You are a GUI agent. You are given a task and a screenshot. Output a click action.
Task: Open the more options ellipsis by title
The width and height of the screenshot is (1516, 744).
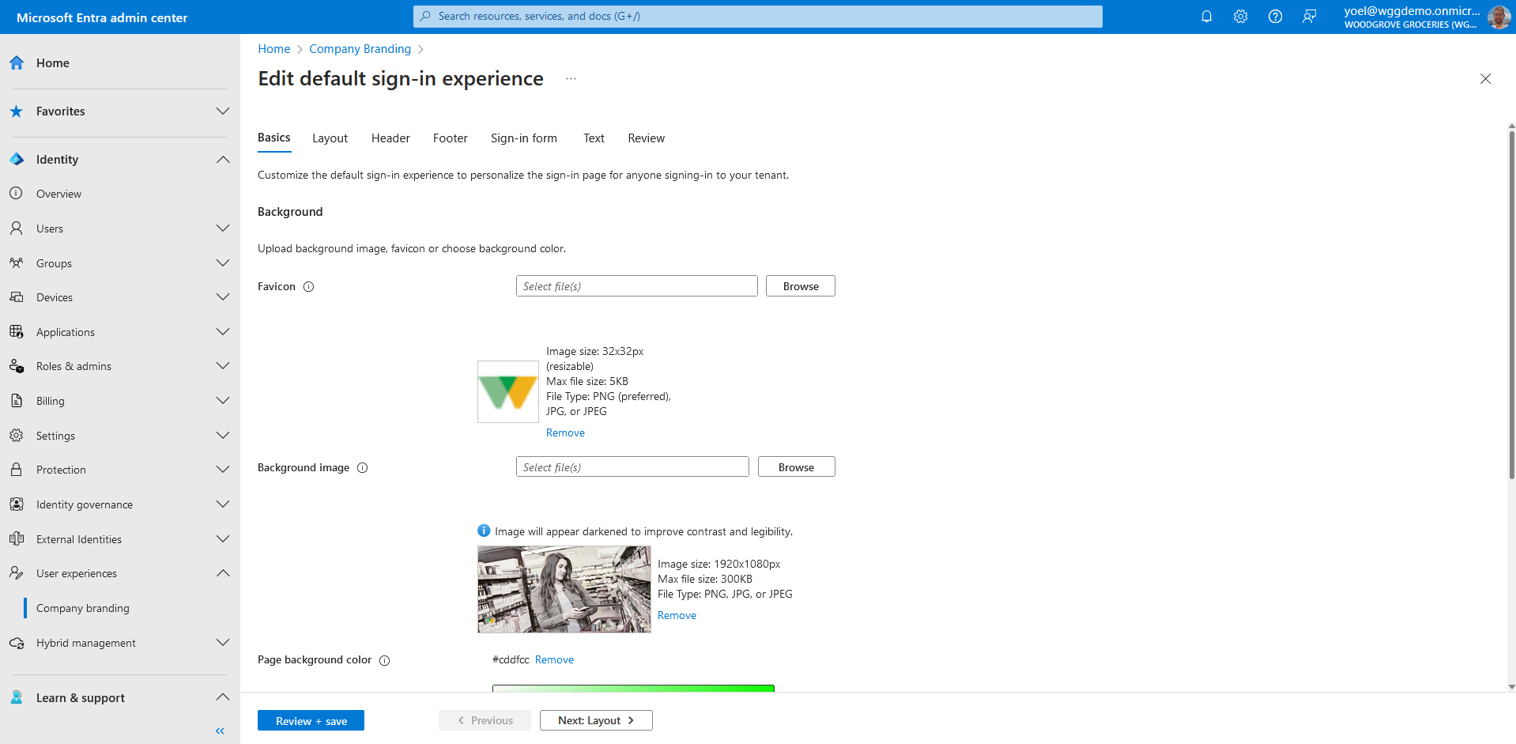point(571,79)
